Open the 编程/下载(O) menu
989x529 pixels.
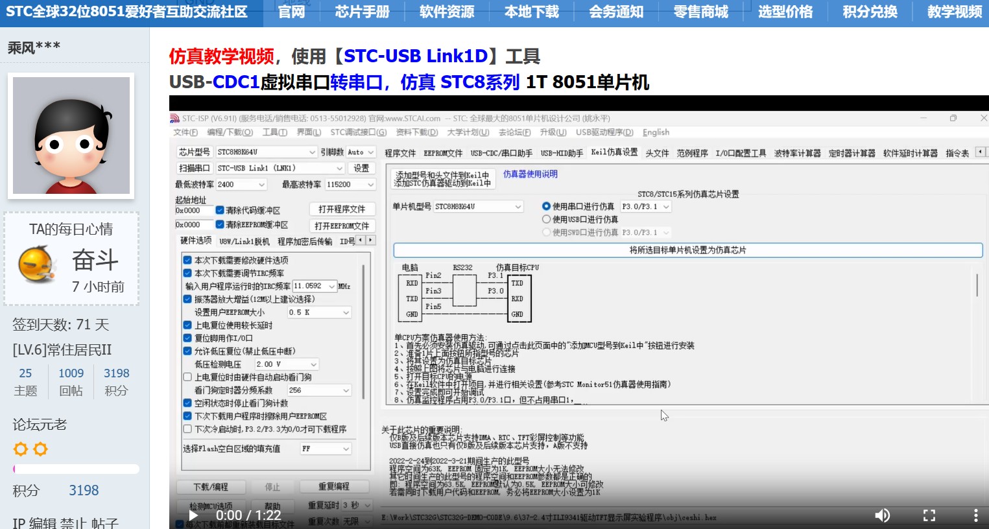pyautogui.click(x=230, y=132)
